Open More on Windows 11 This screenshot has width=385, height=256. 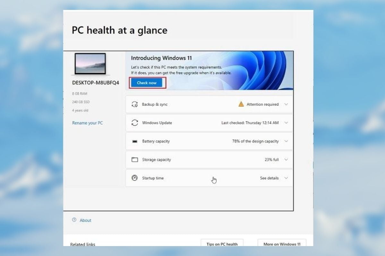tap(282, 244)
